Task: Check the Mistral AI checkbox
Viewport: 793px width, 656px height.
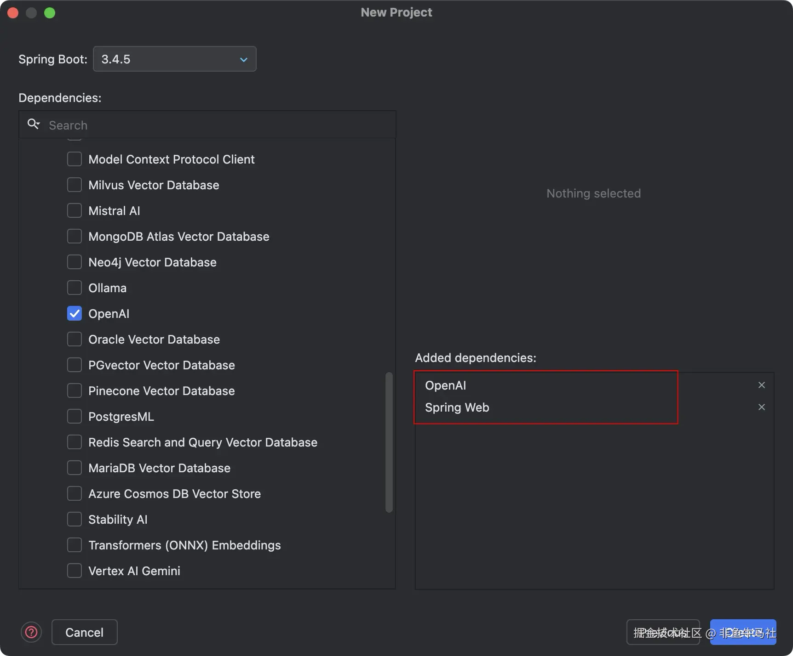Action: click(75, 210)
